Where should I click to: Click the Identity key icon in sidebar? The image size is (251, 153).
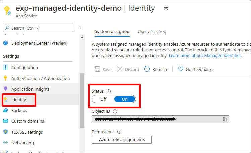6,100
